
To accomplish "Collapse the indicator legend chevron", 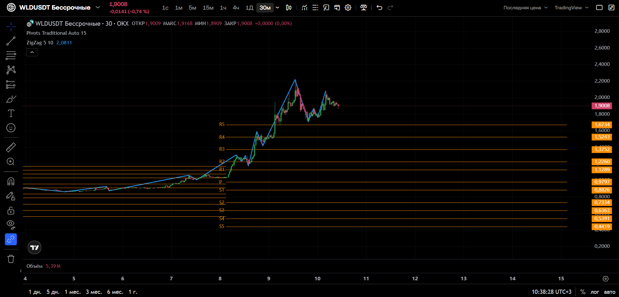I will [32, 52].
